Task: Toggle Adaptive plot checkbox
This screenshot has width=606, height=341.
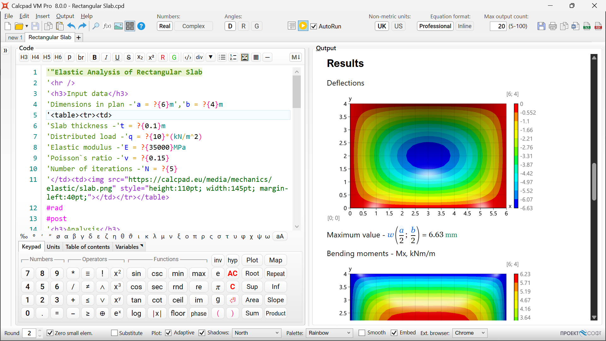Action: tap(168, 333)
